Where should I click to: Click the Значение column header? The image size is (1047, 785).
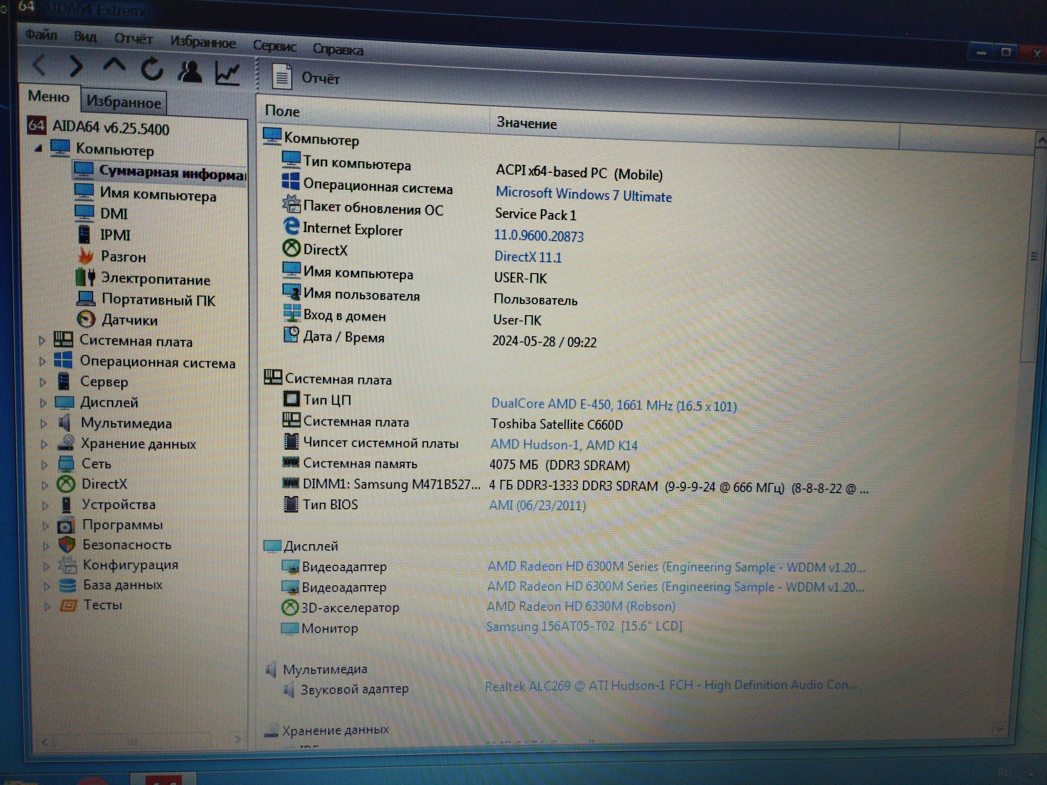tap(526, 124)
